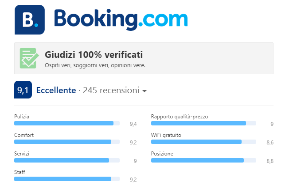Image resolution: width=297 pixels, height=193 pixels.
Task: Click the Posizione category label
Action: 162,154
